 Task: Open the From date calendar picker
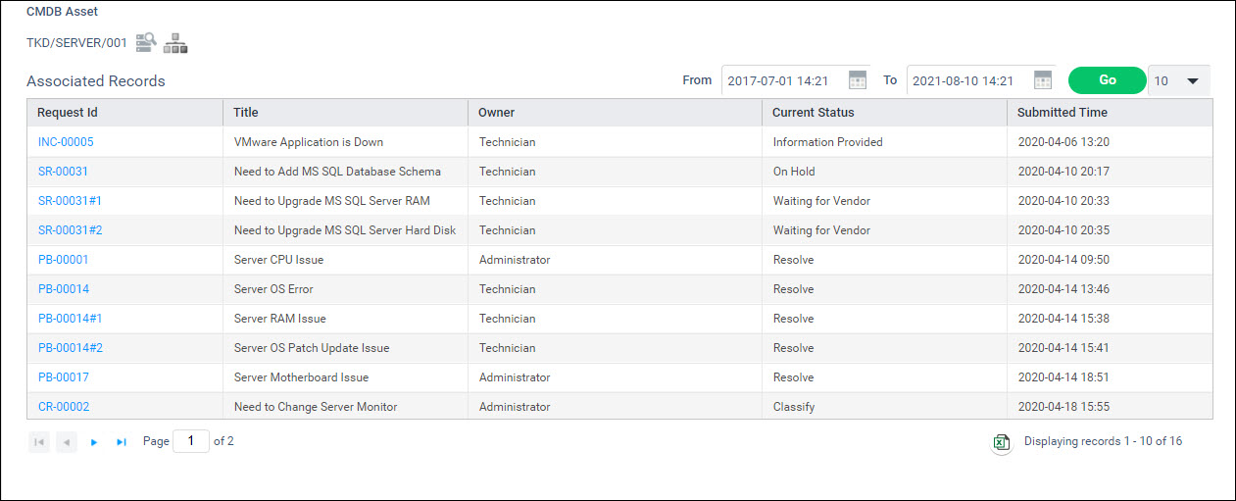click(x=858, y=80)
